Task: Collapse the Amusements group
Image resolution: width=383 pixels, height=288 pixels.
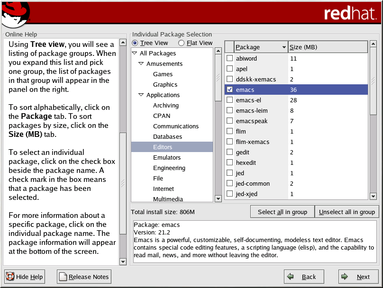Action: [142, 64]
